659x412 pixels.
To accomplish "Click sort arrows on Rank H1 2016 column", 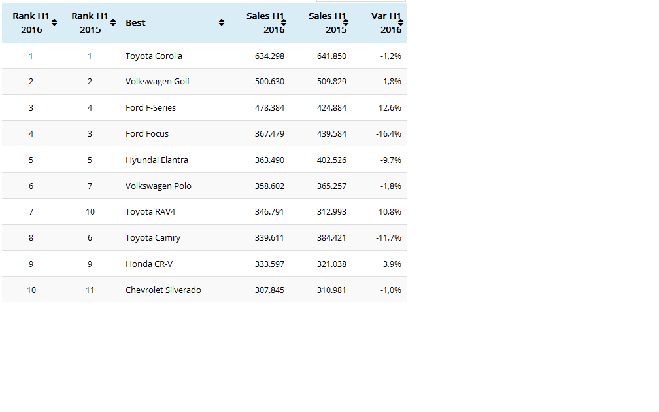I will click(54, 22).
